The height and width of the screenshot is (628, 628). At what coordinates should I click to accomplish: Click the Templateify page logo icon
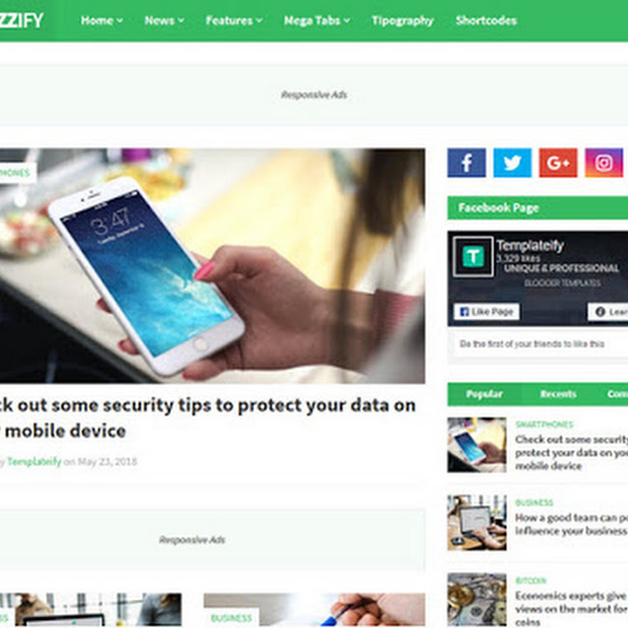pyautogui.click(x=473, y=257)
